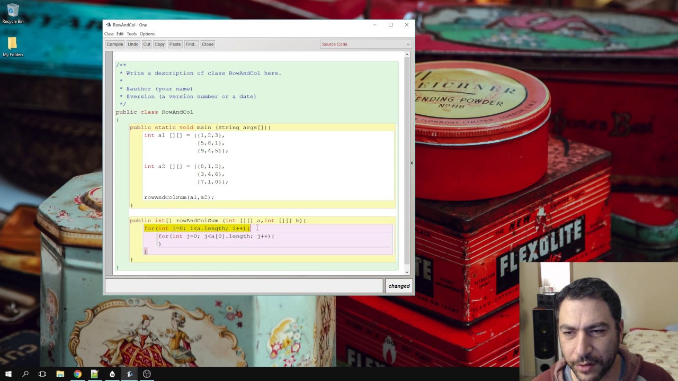Click the Paste toolbar button
The width and height of the screenshot is (678, 381).
tap(175, 44)
